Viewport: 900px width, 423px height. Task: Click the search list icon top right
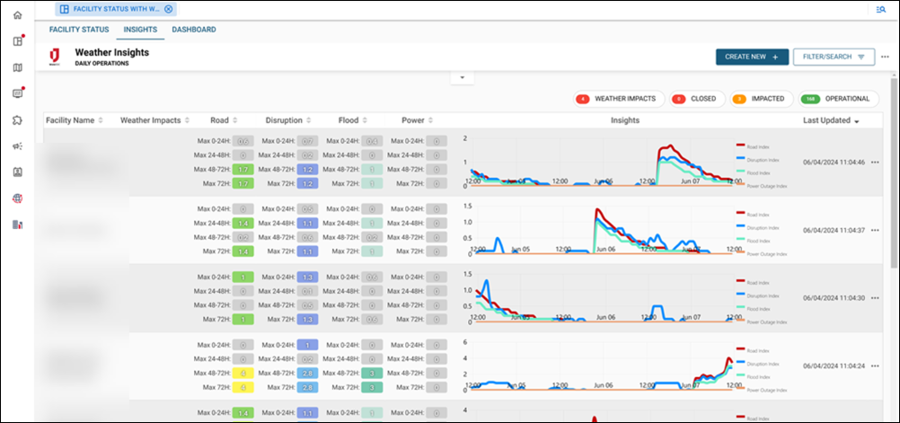tap(881, 9)
